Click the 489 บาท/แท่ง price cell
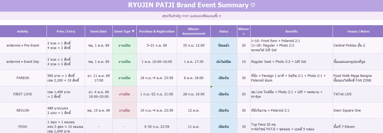Image resolution: width=383 pixels, height=133 pixels. pos(66,110)
